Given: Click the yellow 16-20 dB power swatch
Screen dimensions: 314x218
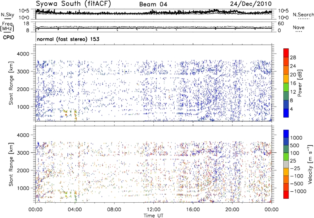Looking at the screenshot, I should point(286,78).
